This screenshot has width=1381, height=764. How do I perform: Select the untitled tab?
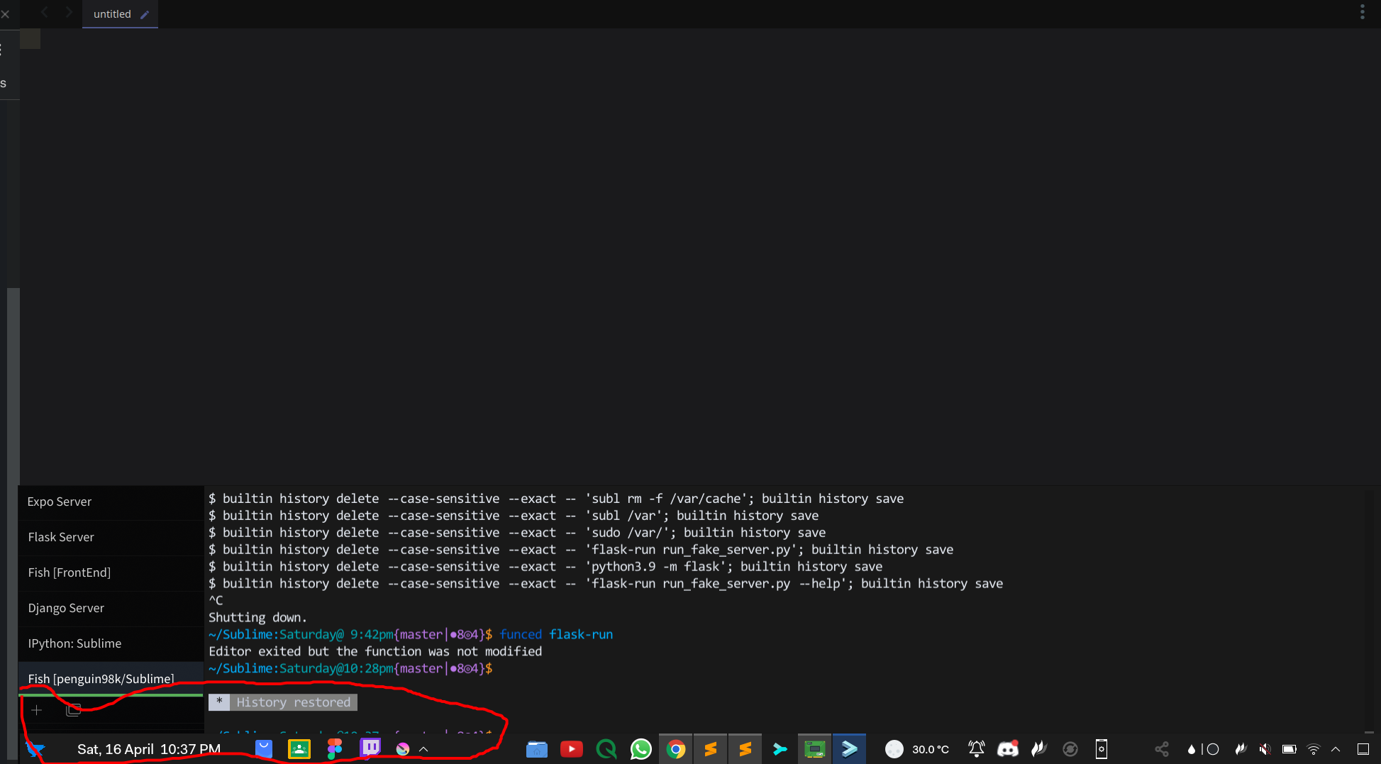click(x=112, y=13)
